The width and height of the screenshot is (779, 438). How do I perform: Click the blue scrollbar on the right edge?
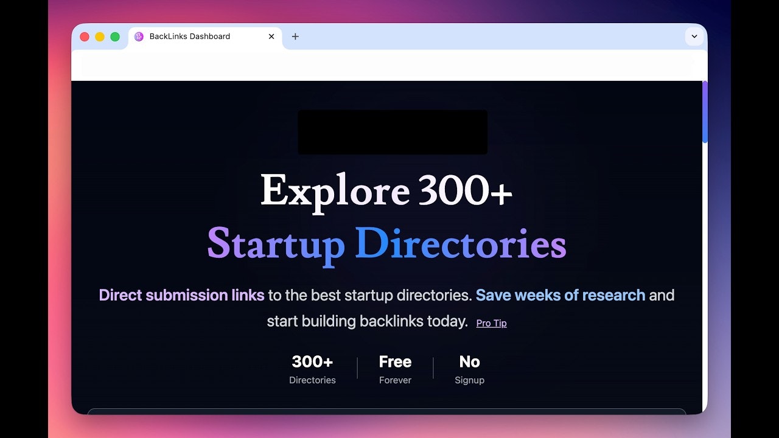(704, 113)
